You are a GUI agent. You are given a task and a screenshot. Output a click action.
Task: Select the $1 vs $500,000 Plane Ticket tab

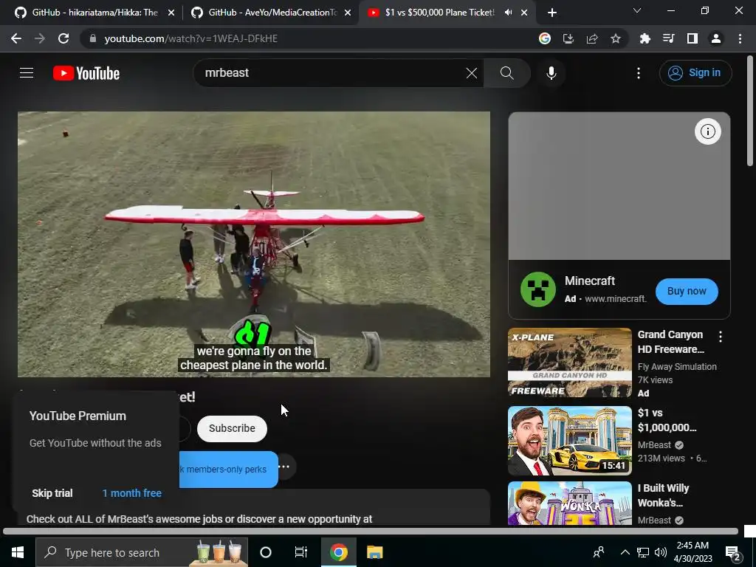point(440,13)
